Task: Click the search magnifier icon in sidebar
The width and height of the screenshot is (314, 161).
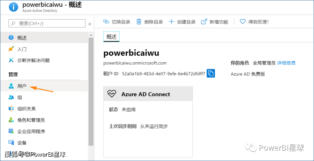Action: tap(13, 23)
